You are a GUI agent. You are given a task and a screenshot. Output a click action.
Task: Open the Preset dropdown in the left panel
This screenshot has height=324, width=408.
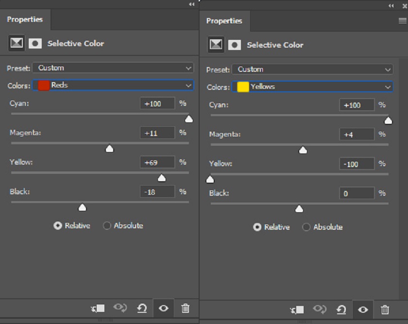[113, 68]
